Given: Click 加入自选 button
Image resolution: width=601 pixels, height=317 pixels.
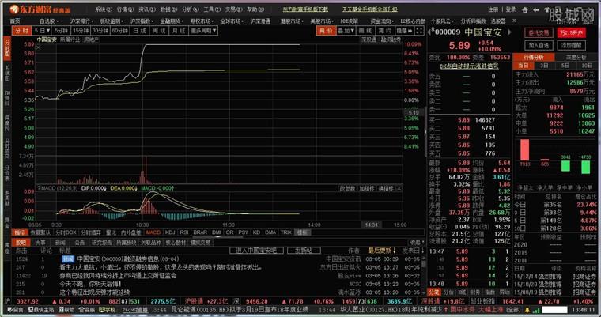Looking at the screenshot, I should [x=539, y=45].
